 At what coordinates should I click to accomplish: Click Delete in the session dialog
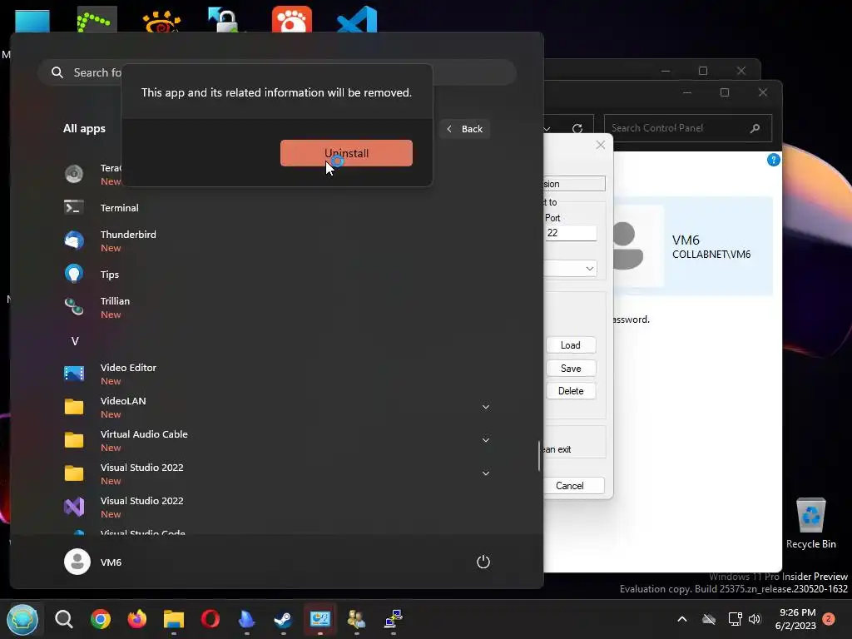tap(571, 391)
